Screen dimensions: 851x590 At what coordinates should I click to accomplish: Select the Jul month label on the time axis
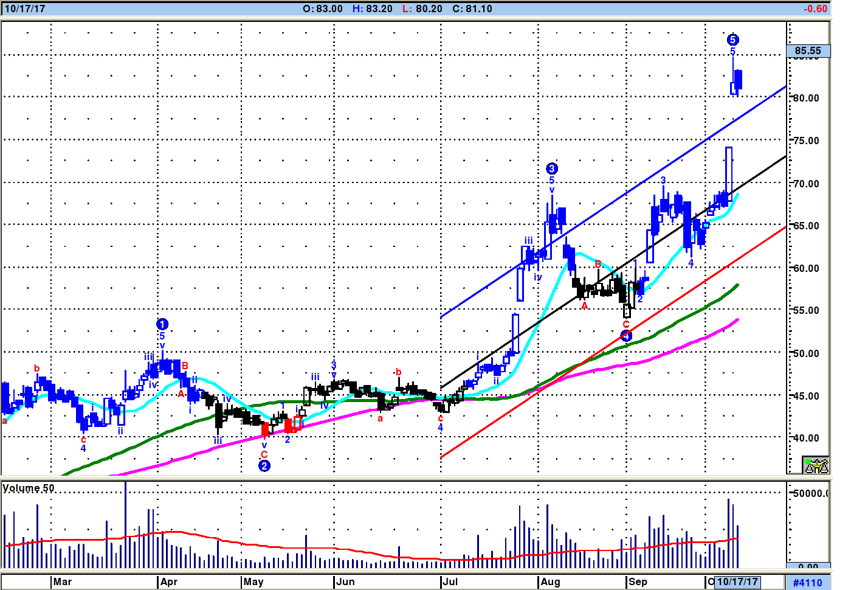450,581
